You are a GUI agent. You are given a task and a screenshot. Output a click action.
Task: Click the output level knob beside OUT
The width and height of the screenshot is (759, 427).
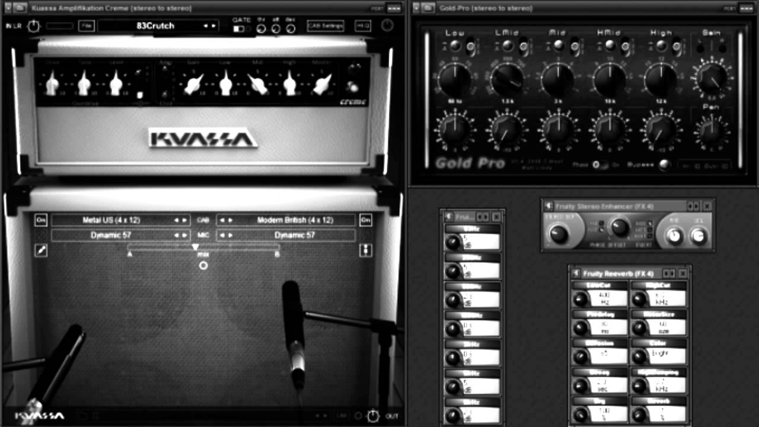click(x=373, y=416)
